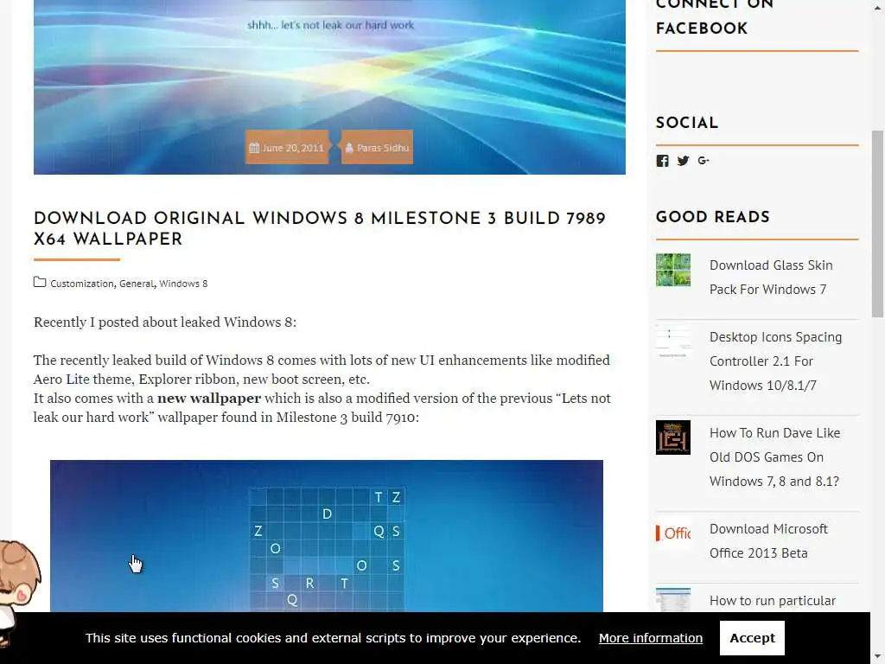The width and height of the screenshot is (885, 664).
Task: Open the Windows 8 category link
Action: (183, 284)
